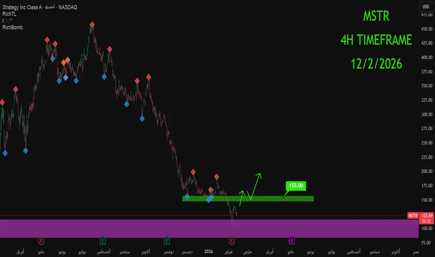Click the red earnings E marker above فبراير
435x257 pixels.
click(232, 241)
